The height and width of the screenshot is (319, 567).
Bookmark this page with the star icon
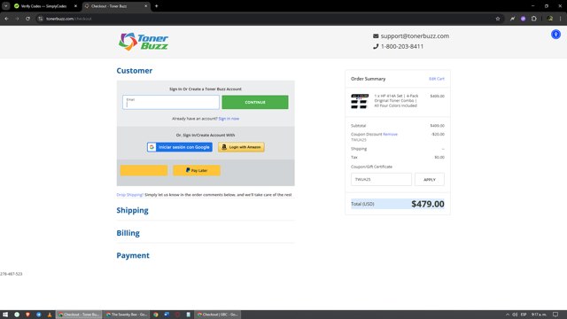(x=498, y=19)
